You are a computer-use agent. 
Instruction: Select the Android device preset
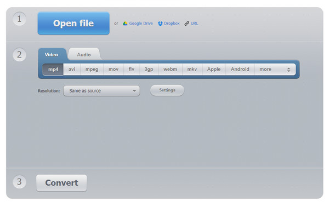pyautogui.click(x=240, y=70)
